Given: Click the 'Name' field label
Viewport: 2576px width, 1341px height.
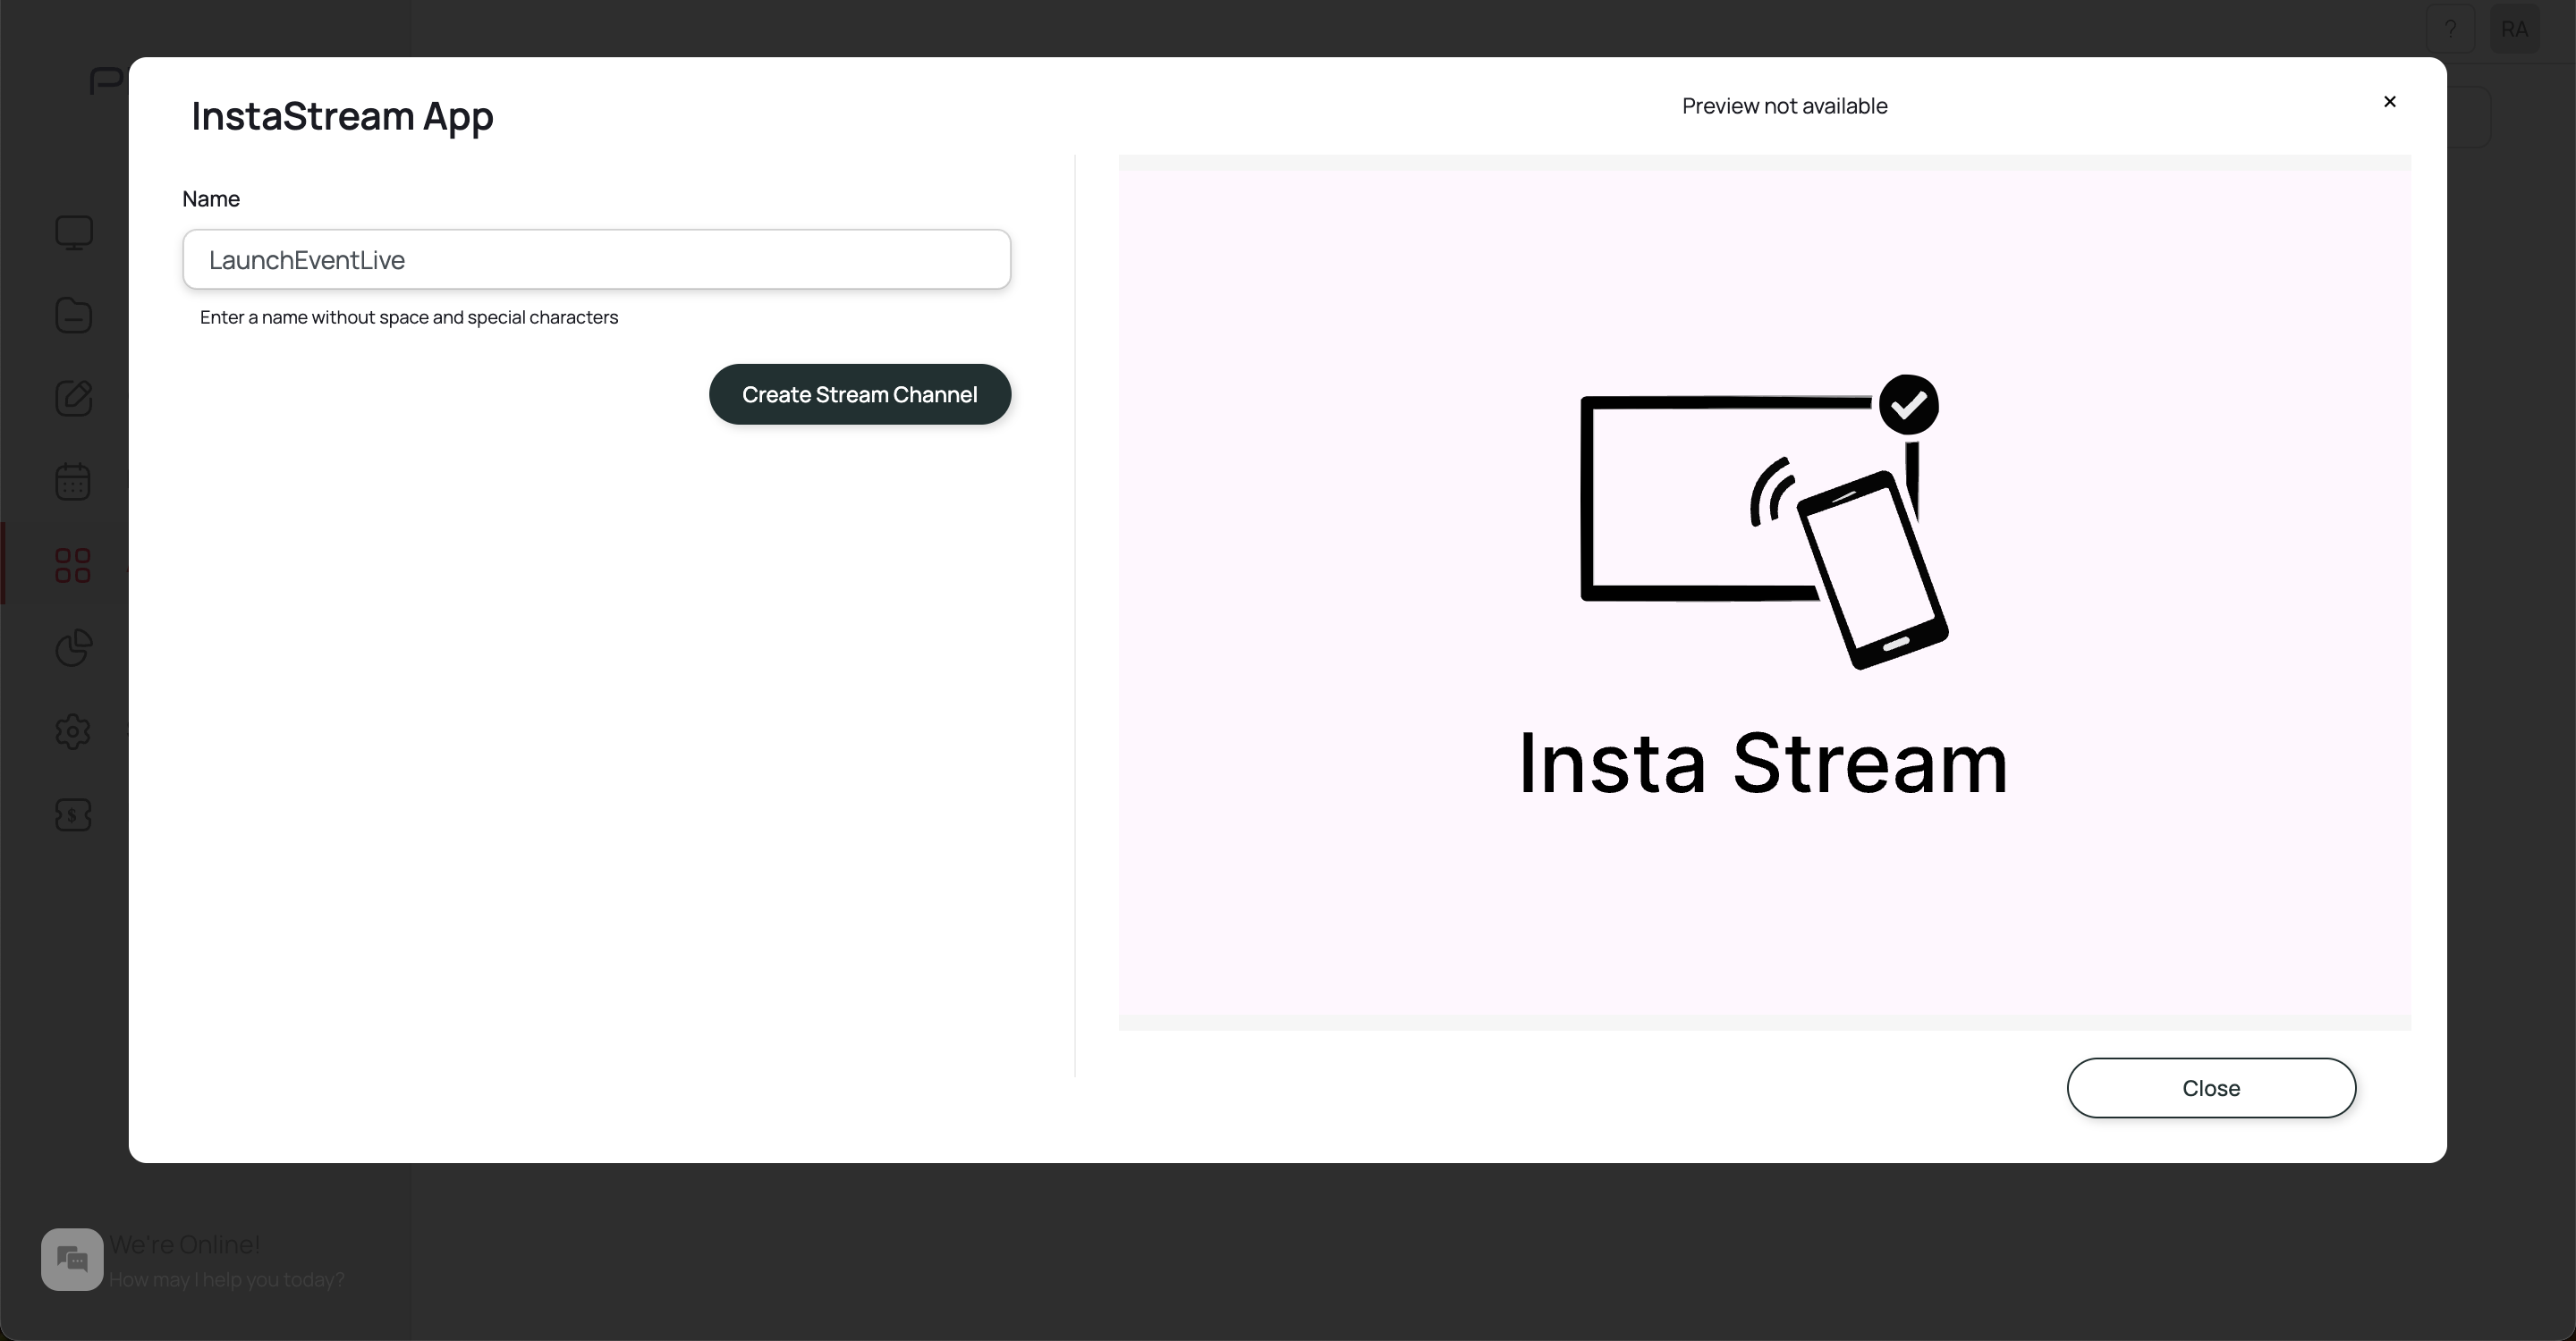Looking at the screenshot, I should 211,198.
